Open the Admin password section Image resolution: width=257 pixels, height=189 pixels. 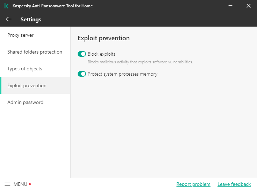(x=25, y=103)
